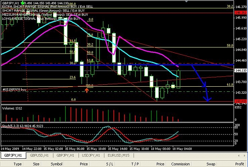Click the 145.610 price axis value

tap(241, 28)
